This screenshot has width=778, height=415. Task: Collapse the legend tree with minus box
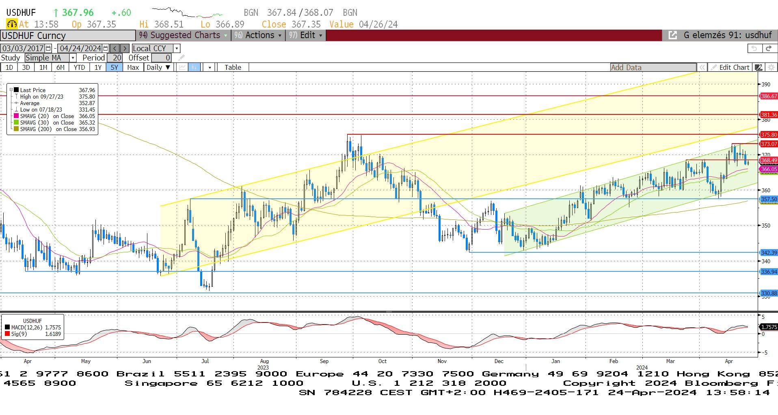(x=11, y=90)
